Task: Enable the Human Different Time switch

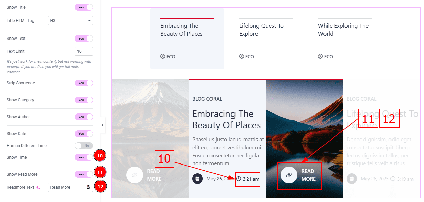Action: click(x=84, y=146)
